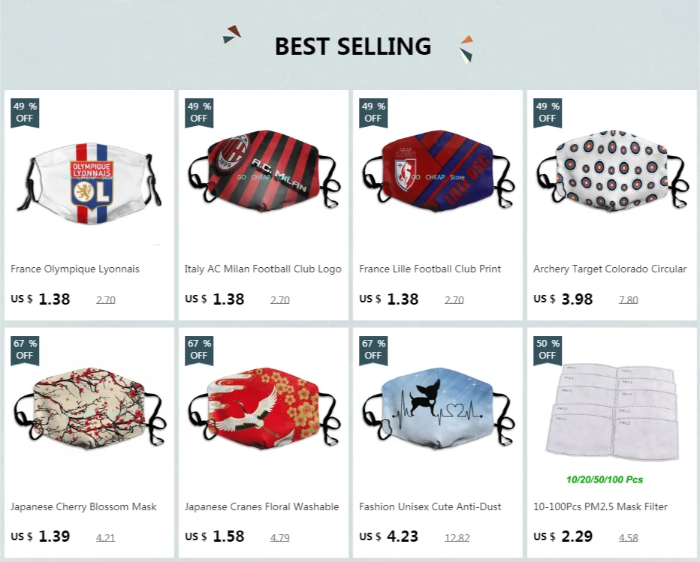The height and width of the screenshot is (562, 700).
Task: Click the 50% OFF badge on filter product
Action: tap(548, 350)
